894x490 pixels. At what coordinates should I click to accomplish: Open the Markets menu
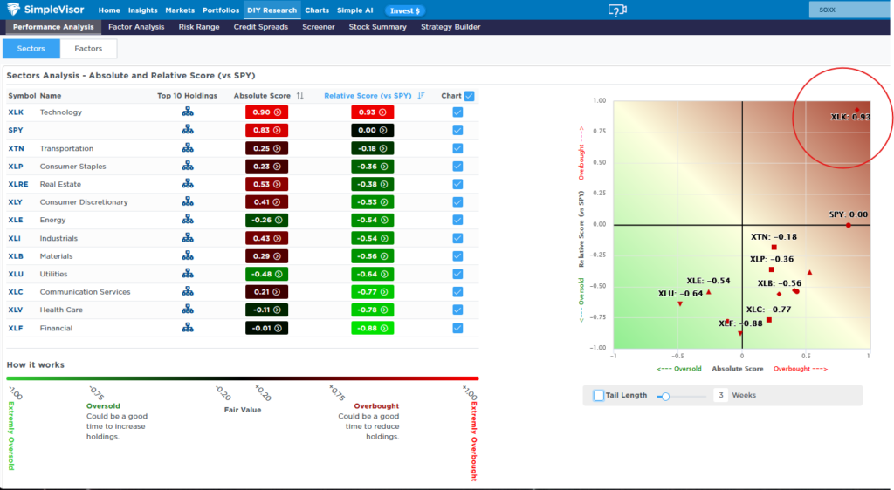click(180, 10)
